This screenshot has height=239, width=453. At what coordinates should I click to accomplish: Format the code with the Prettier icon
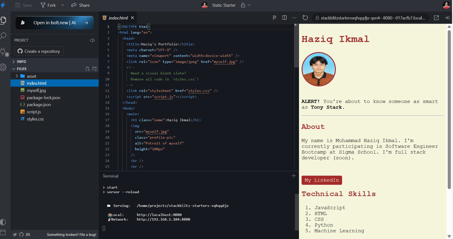tap(274, 18)
